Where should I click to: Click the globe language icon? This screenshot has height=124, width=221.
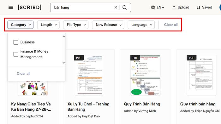pyautogui.click(x=153, y=7)
